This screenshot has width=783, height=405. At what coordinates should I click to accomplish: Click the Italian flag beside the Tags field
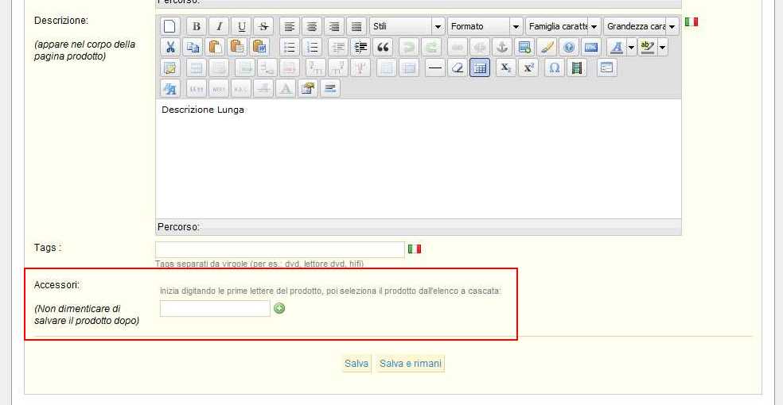pyautogui.click(x=415, y=249)
